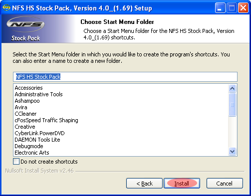
Task: Click the NFS setup icon in title bar
Action: click(6, 7)
